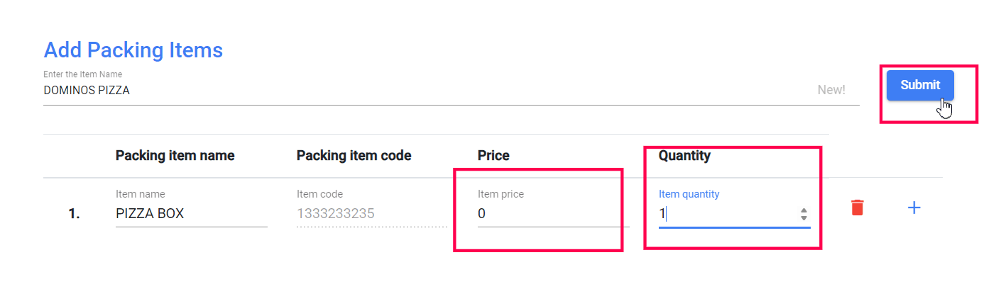Delete the PIZZA BOX row with trash icon

coord(858,208)
